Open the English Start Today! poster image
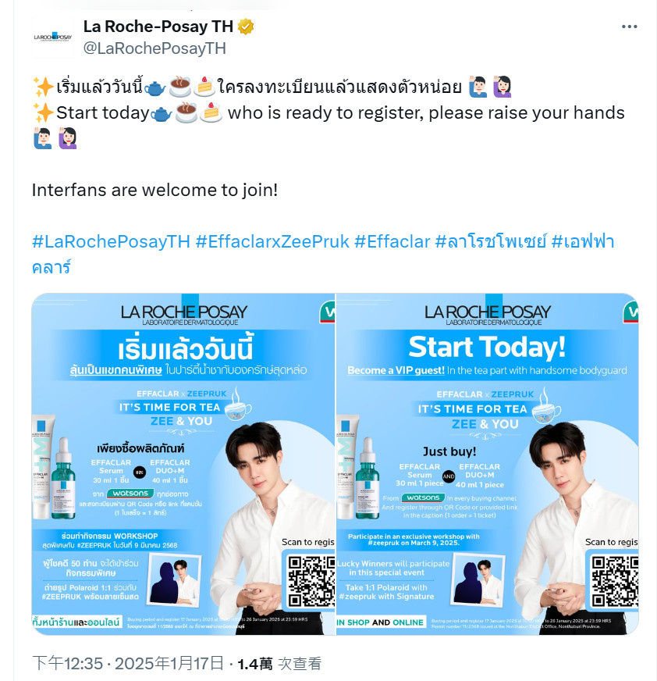The width and height of the screenshot is (657, 681). 488,464
